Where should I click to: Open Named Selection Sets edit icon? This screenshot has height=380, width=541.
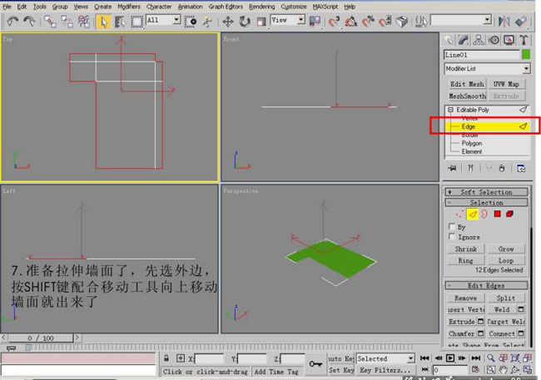click(x=421, y=22)
